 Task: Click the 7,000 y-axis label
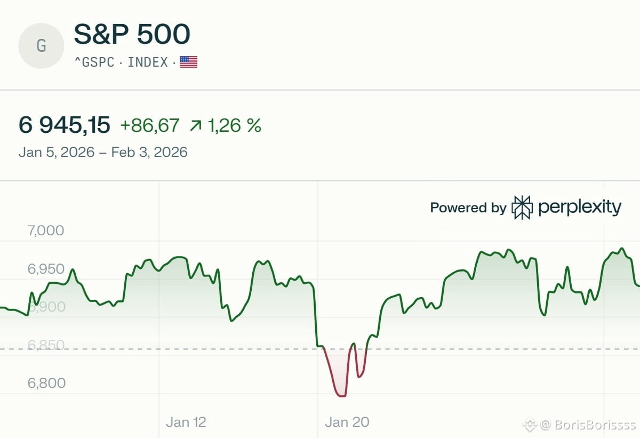coord(45,230)
